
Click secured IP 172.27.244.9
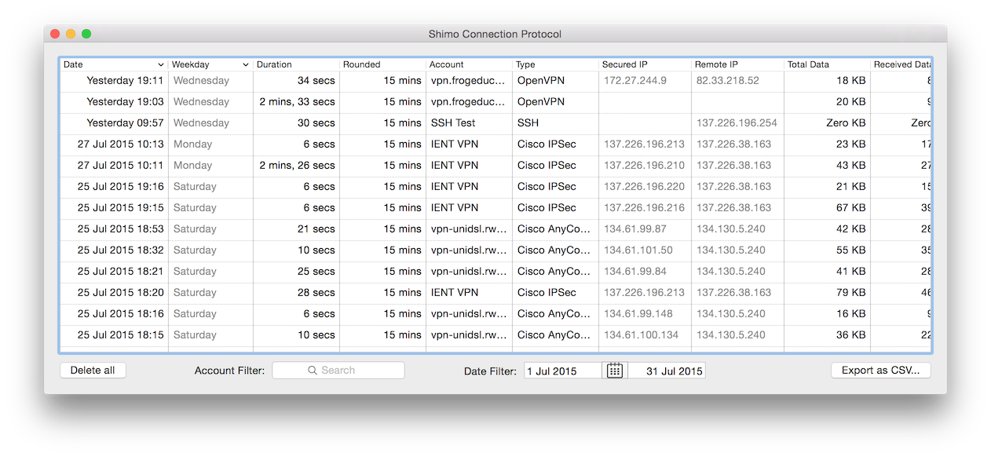click(635, 81)
